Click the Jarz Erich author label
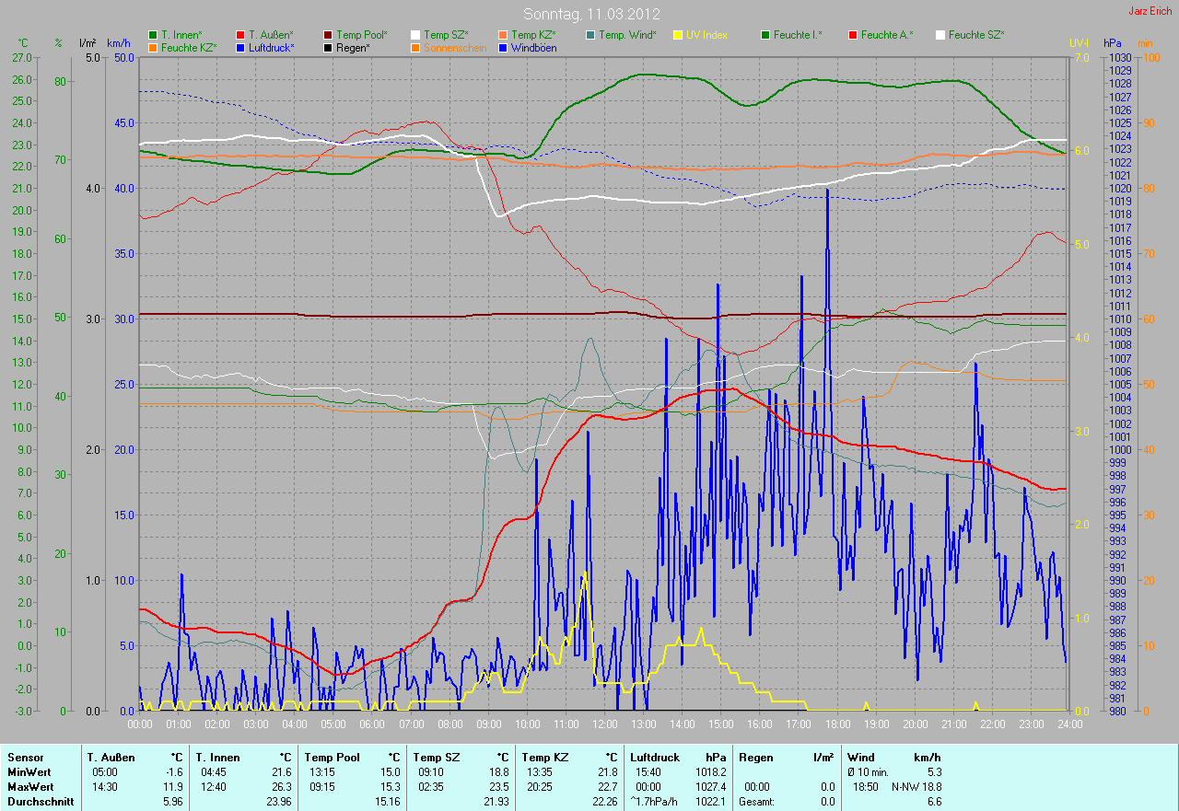 pos(1150,11)
